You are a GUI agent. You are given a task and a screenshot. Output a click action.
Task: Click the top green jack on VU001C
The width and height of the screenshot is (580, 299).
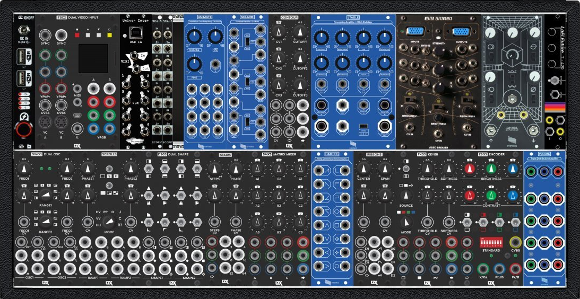(x=531, y=172)
